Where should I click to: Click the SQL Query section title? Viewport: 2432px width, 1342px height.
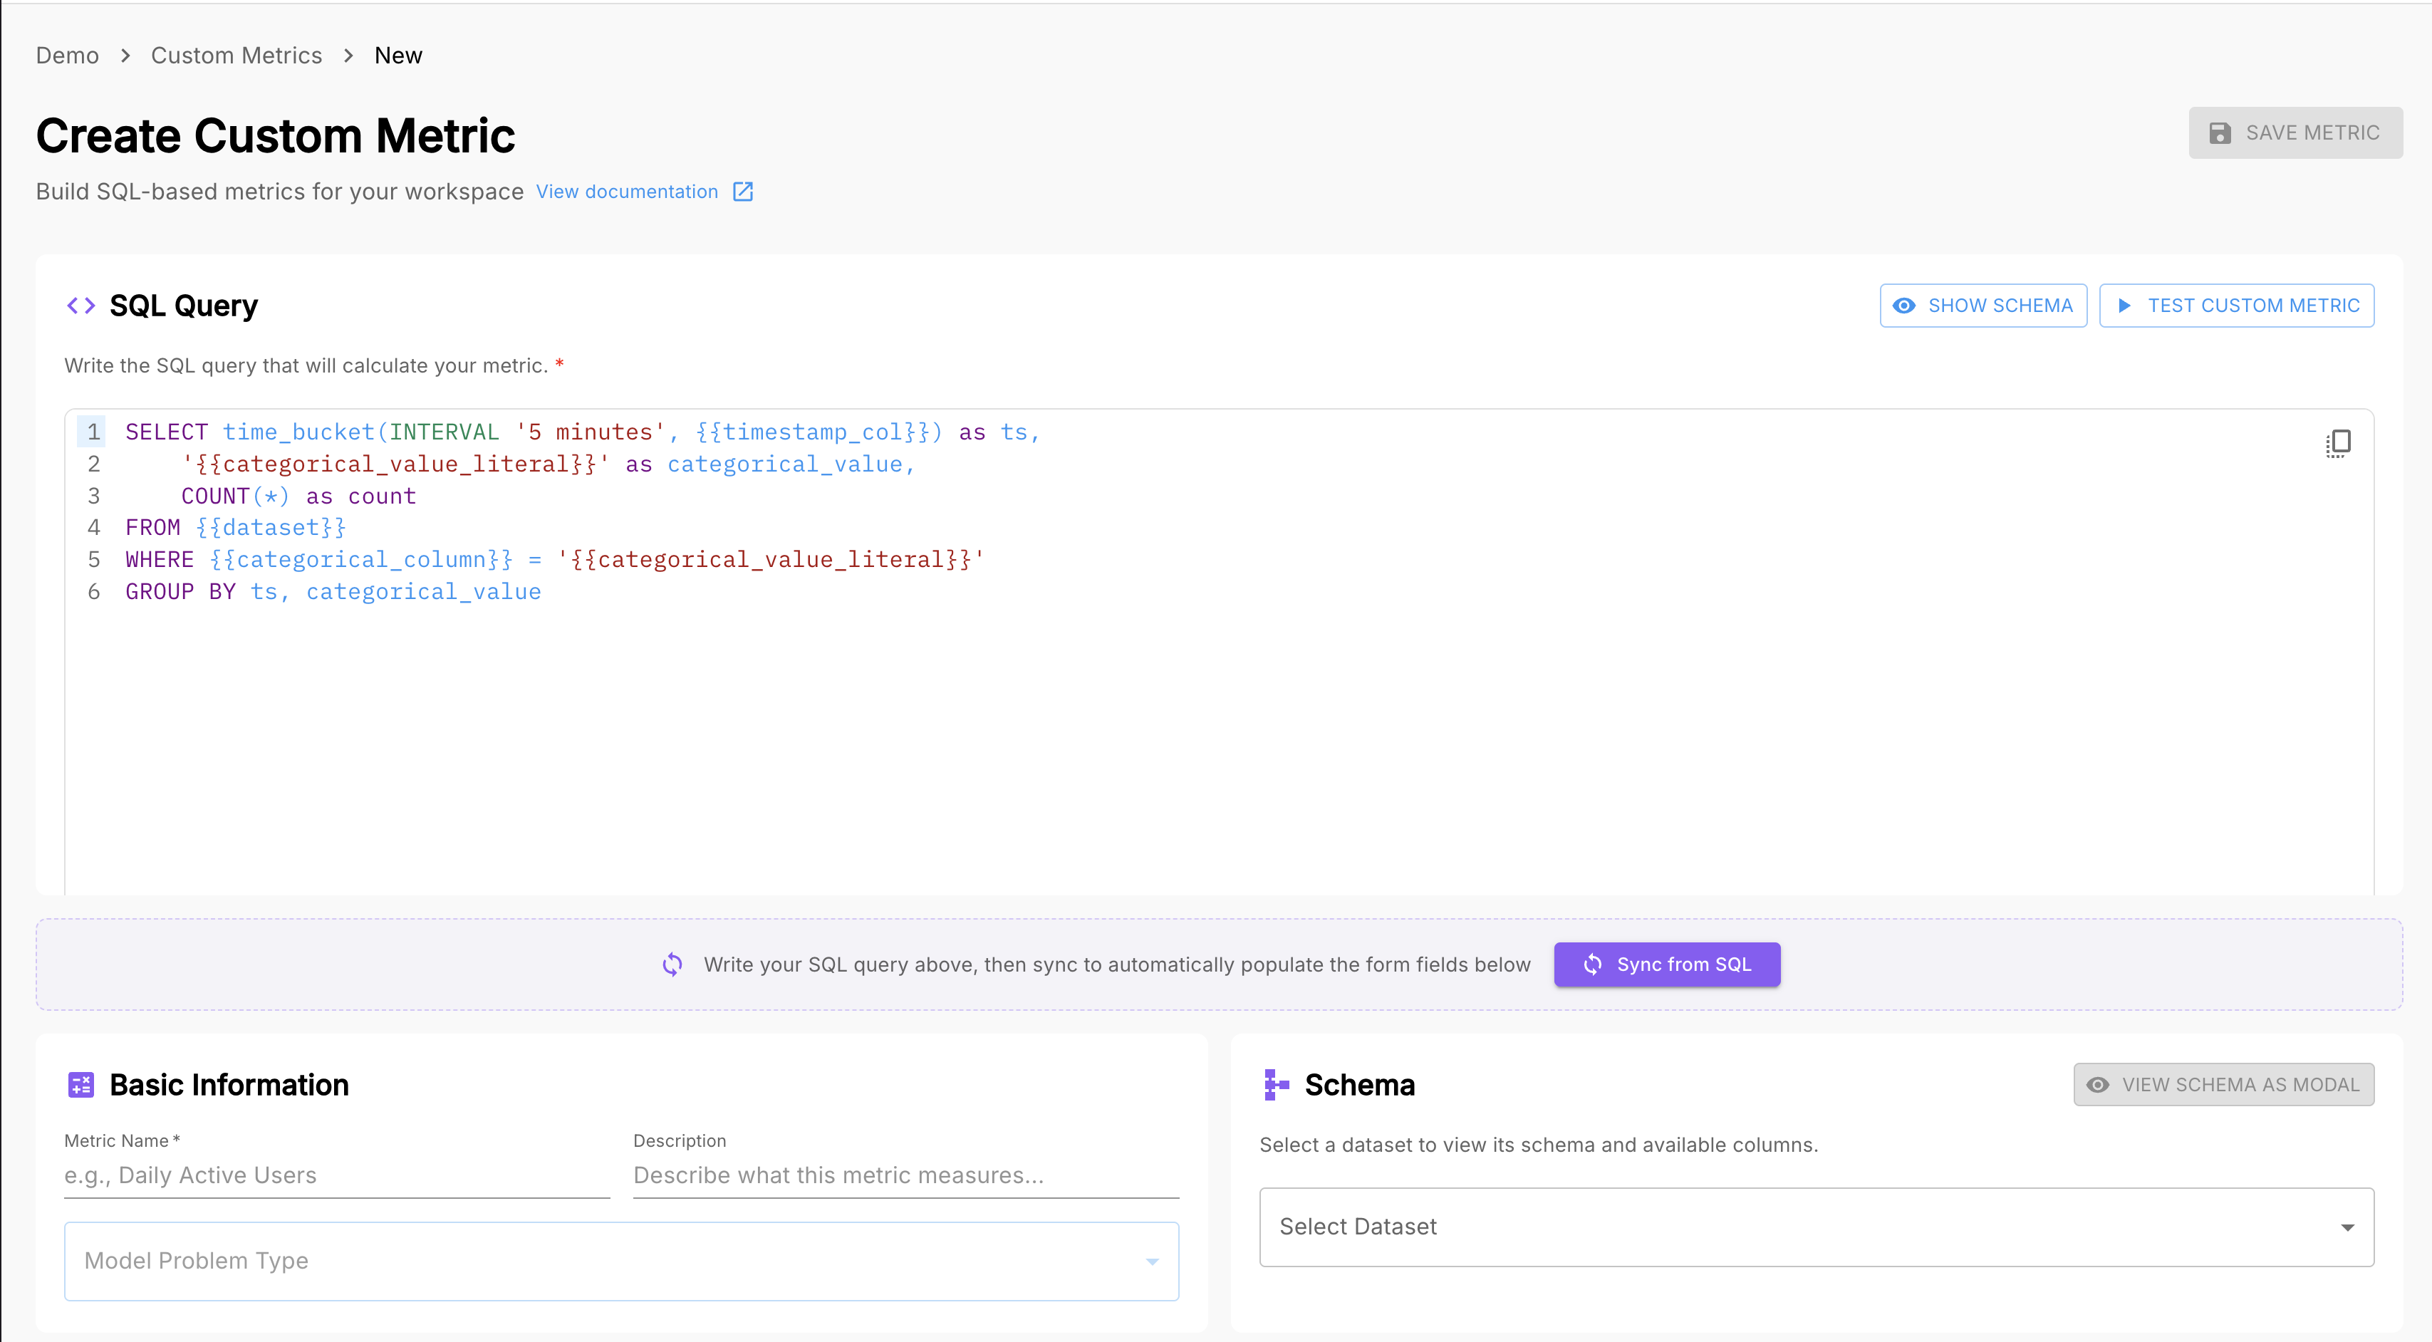[x=183, y=306]
